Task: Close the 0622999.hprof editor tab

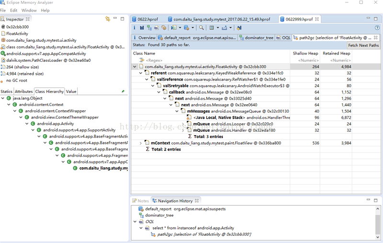Action: pyautogui.click(x=317, y=19)
